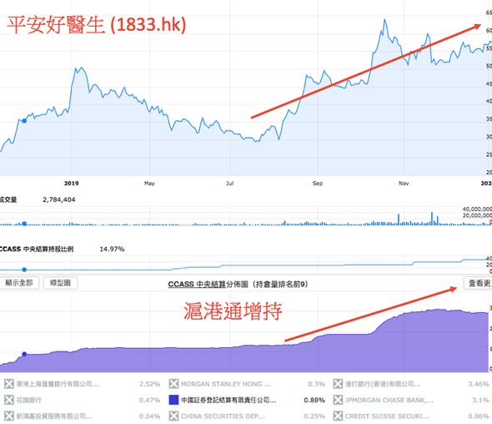Select the CCASS ratio line's marker dot
Screen dimensions: 492x424
pyautogui.click(x=24, y=270)
